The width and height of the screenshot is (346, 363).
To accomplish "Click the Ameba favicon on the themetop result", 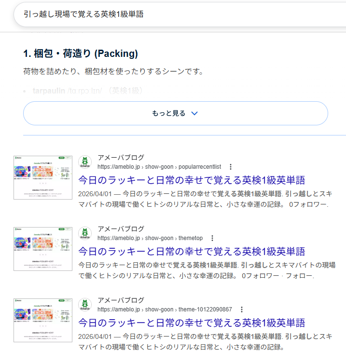I will click(85, 234).
